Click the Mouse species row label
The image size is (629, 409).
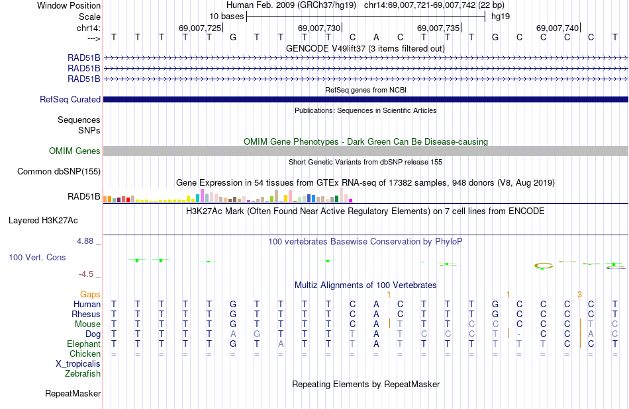[87, 324]
